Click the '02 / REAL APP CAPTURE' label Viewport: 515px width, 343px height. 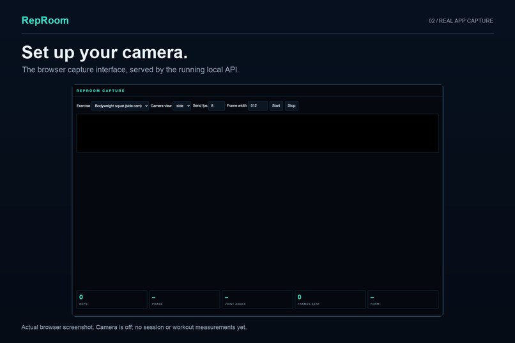point(461,21)
